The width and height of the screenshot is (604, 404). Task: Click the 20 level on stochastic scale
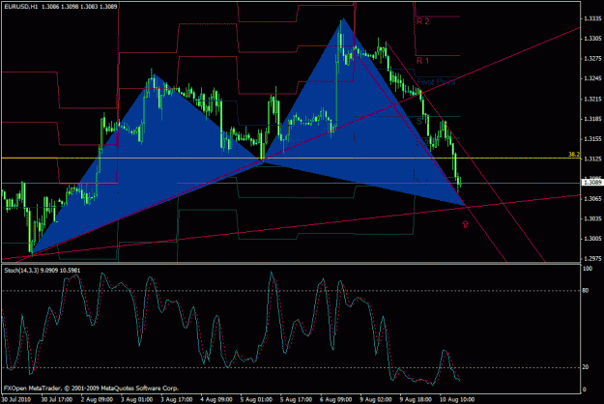[585, 367]
